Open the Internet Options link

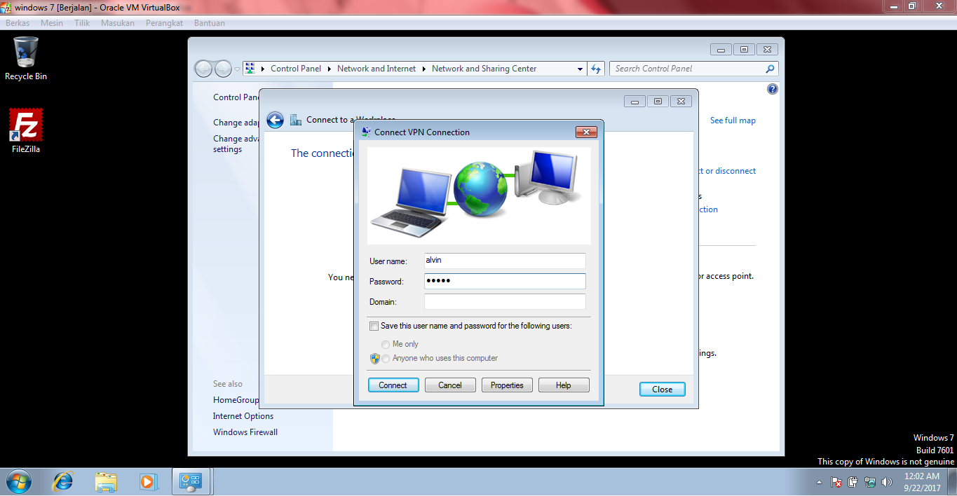pos(243,416)
